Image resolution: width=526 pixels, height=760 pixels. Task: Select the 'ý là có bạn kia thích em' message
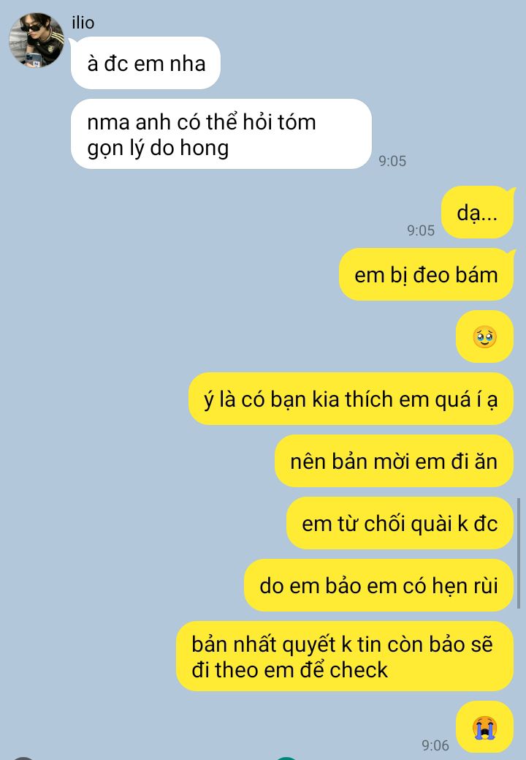click(351, 399)
